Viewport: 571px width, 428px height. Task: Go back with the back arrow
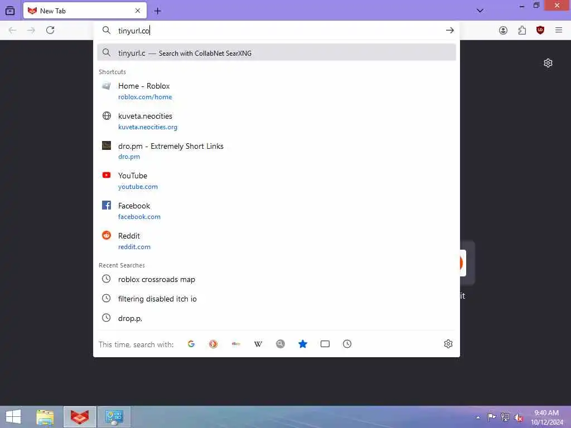click(12, 30)
